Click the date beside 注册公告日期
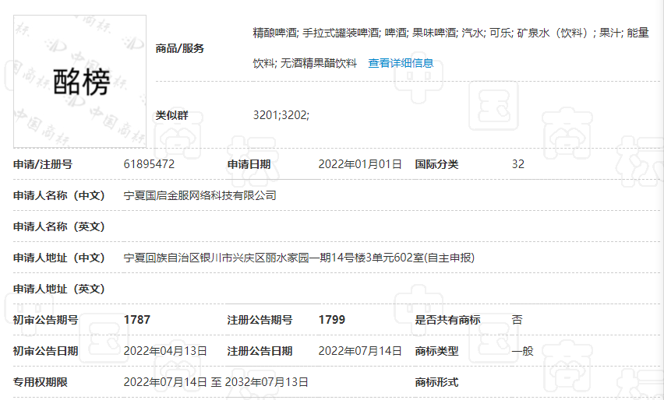 [x=360, y=351]
